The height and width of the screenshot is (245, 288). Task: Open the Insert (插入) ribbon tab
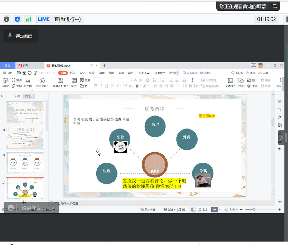[73, 73]
